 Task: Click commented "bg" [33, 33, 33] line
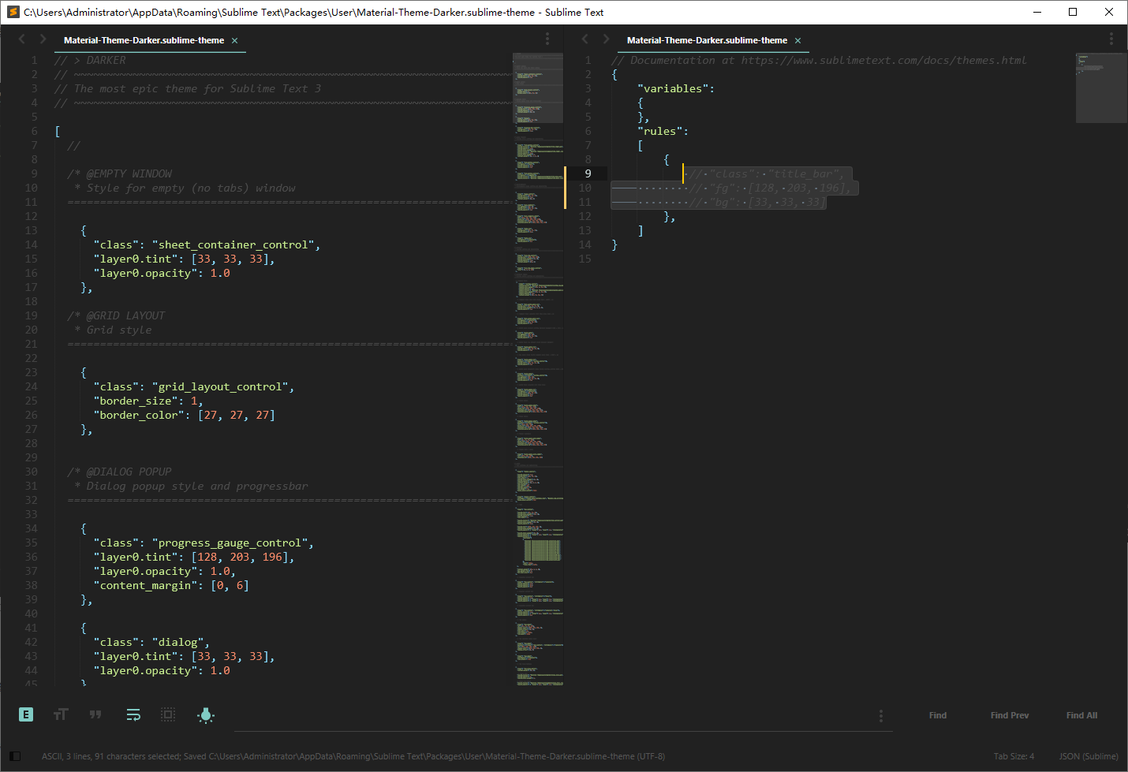756,202
